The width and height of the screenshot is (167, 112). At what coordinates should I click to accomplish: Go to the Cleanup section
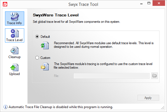click(14, 53)
